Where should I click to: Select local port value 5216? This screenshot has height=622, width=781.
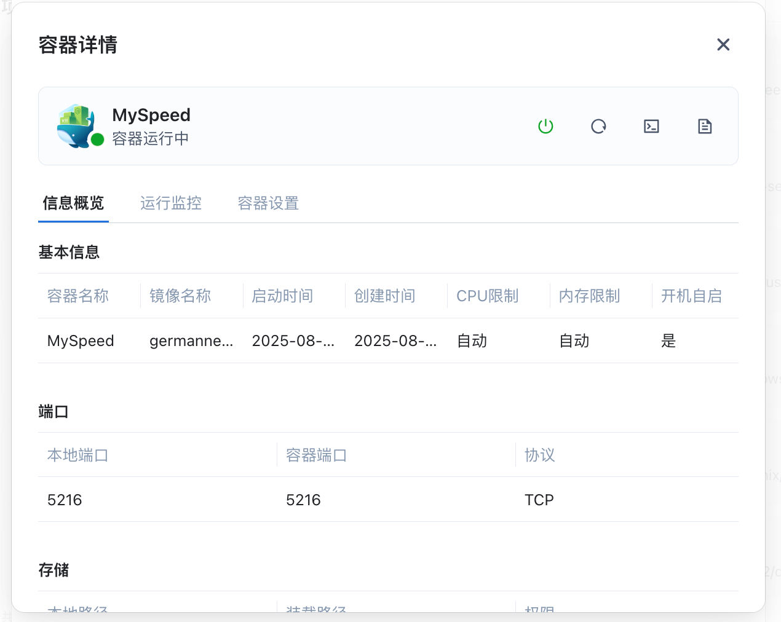65,500
